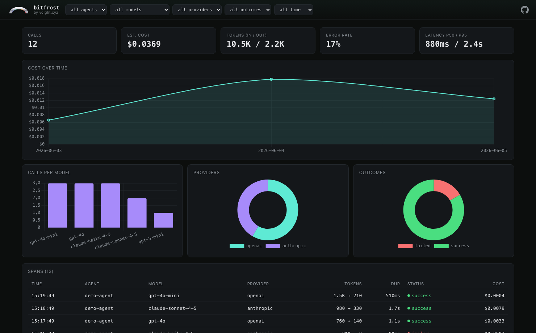Viewport: 536px width, 333px height.
Task: Click the tokens value 10.5K / 2.2K
Action: pos(255,44)
